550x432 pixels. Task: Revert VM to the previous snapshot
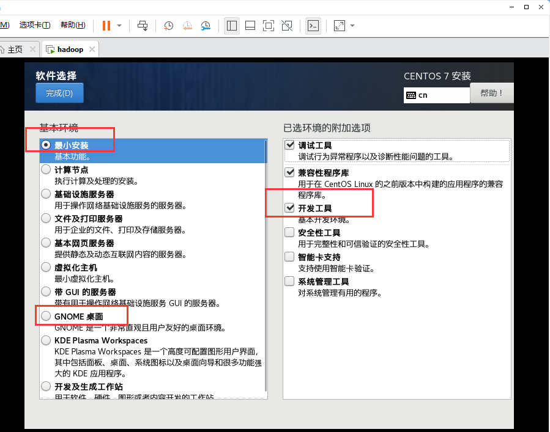point(187,26)
